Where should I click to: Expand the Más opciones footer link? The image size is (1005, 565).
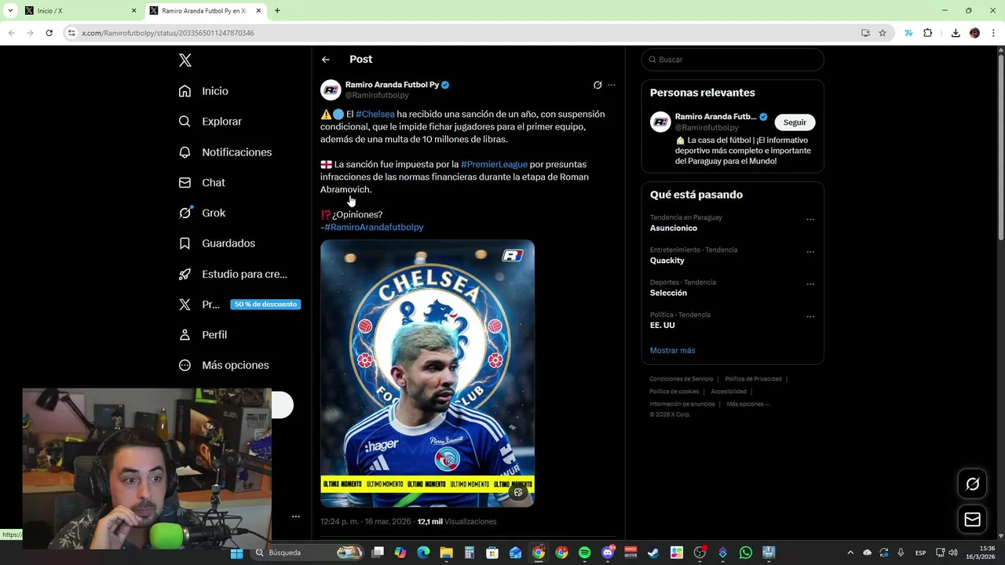[x=748, y=404]
